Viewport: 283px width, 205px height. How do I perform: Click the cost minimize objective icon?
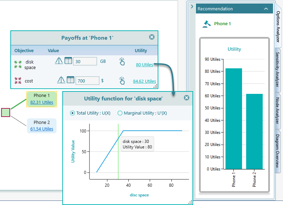(x=18, y=81)
